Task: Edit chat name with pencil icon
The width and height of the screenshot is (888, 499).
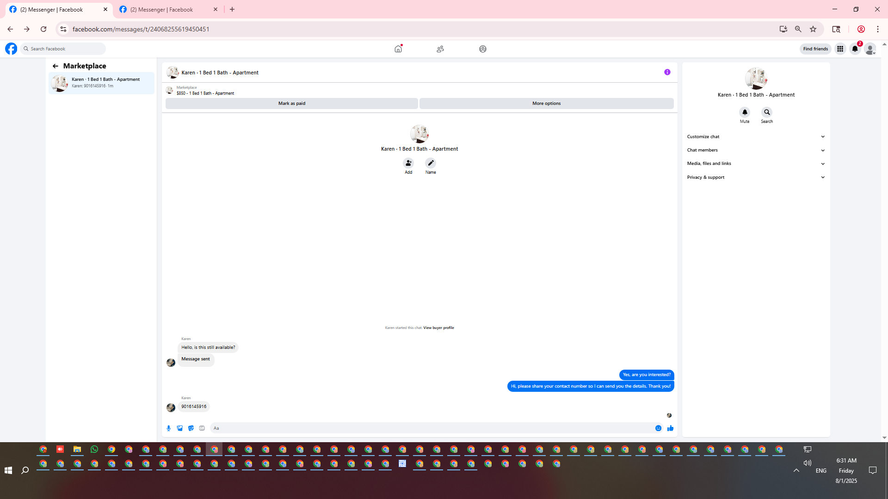Action: [431, 163]
